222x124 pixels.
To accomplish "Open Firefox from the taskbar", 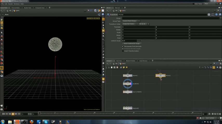I will click(x=31, y=122).
